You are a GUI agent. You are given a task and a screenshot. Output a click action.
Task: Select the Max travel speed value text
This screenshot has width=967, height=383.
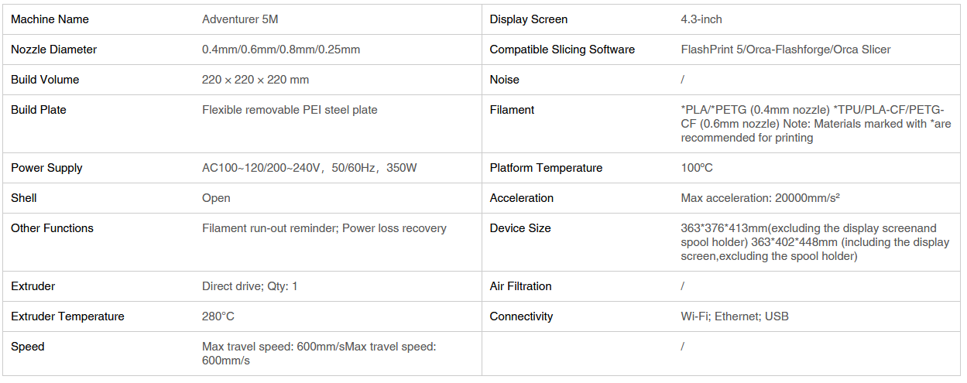click(319, 354)
